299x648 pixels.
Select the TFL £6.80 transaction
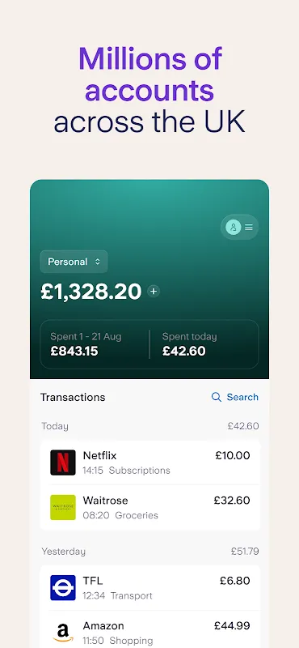(150, 588)
